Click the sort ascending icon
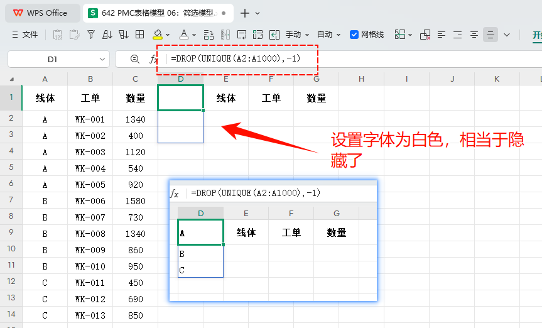542x328 pixels. tap(107, 35)
